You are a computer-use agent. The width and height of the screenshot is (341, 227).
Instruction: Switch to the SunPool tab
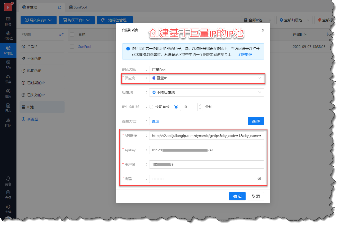point(78,7)
